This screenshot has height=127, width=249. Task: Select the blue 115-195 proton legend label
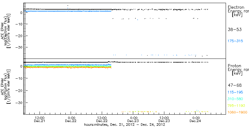[x=235, y=92]
